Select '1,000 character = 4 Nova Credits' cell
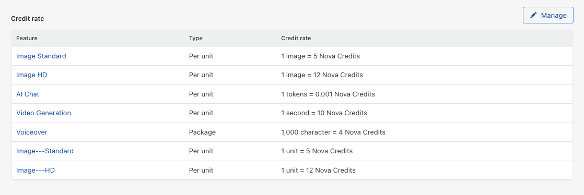The image size is (584, 195). point(333,132)
